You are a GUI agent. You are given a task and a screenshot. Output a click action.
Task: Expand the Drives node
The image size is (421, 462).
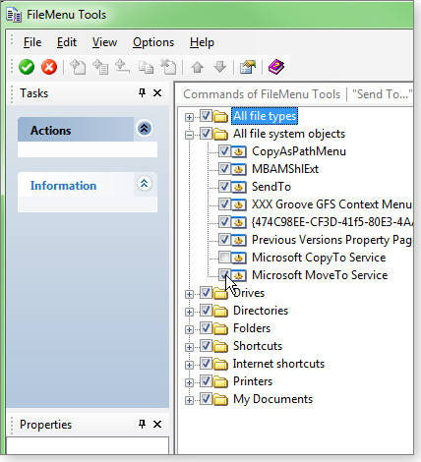click(189, 294)
